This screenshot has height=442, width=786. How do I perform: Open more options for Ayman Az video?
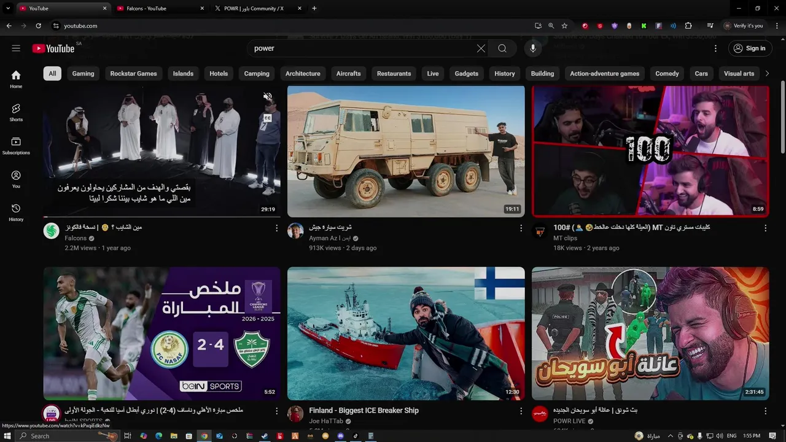point(521,228)
